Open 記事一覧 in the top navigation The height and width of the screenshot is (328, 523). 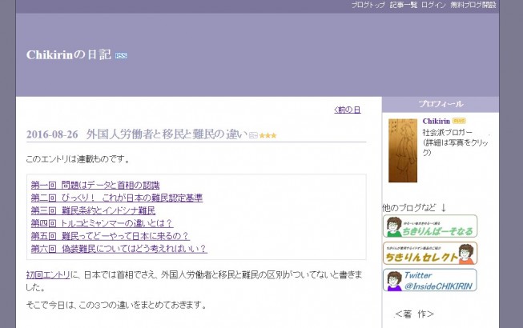[403, 5]
